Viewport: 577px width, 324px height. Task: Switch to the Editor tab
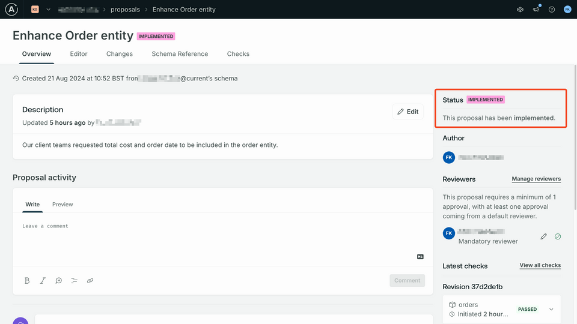coord(79,54)
